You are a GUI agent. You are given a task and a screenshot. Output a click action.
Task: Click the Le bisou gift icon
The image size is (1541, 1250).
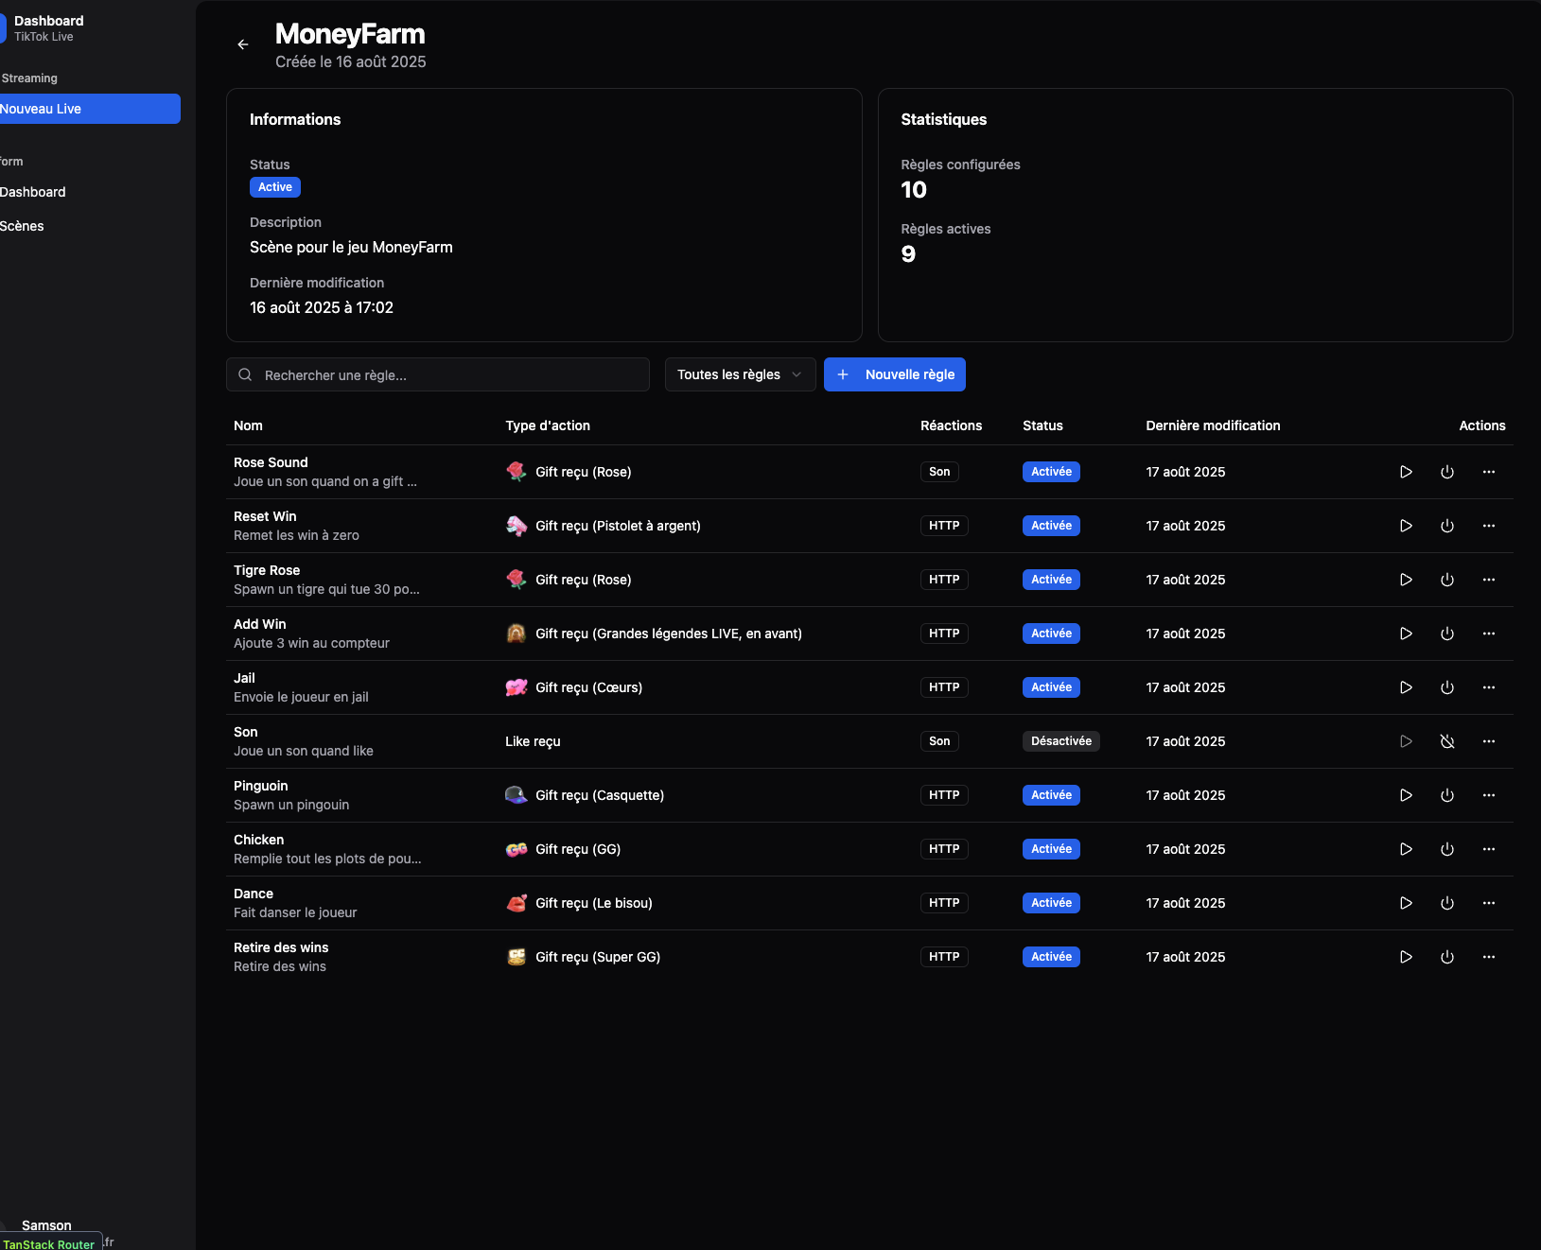(517, 903)
